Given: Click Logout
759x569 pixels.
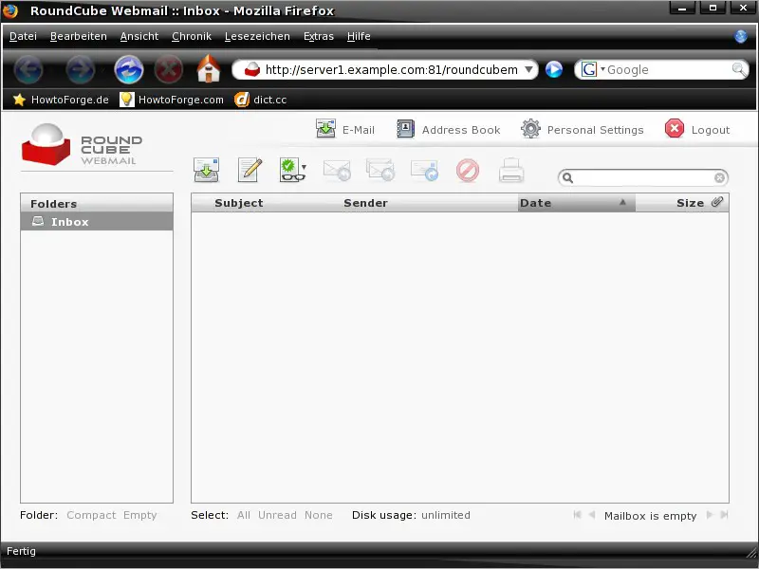Looking at the screenshot, I should click(x=697, y=130).
